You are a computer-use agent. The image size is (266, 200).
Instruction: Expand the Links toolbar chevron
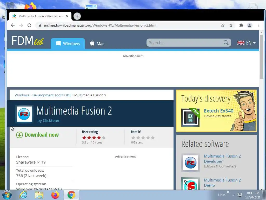pos(228,192)
